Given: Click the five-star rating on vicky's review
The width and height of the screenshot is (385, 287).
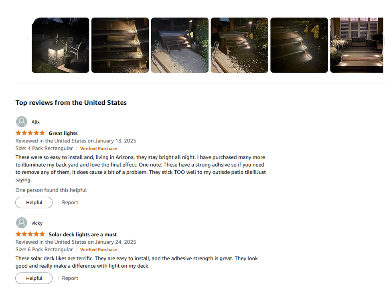Looking at the screenshot, I should pyautogui.click(x=30, y=234).
